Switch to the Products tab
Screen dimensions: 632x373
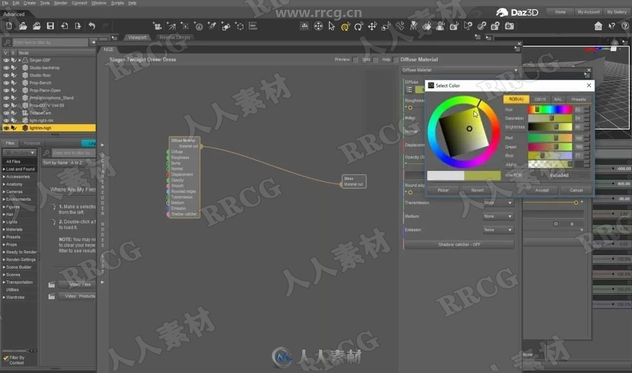pos(32,143)
